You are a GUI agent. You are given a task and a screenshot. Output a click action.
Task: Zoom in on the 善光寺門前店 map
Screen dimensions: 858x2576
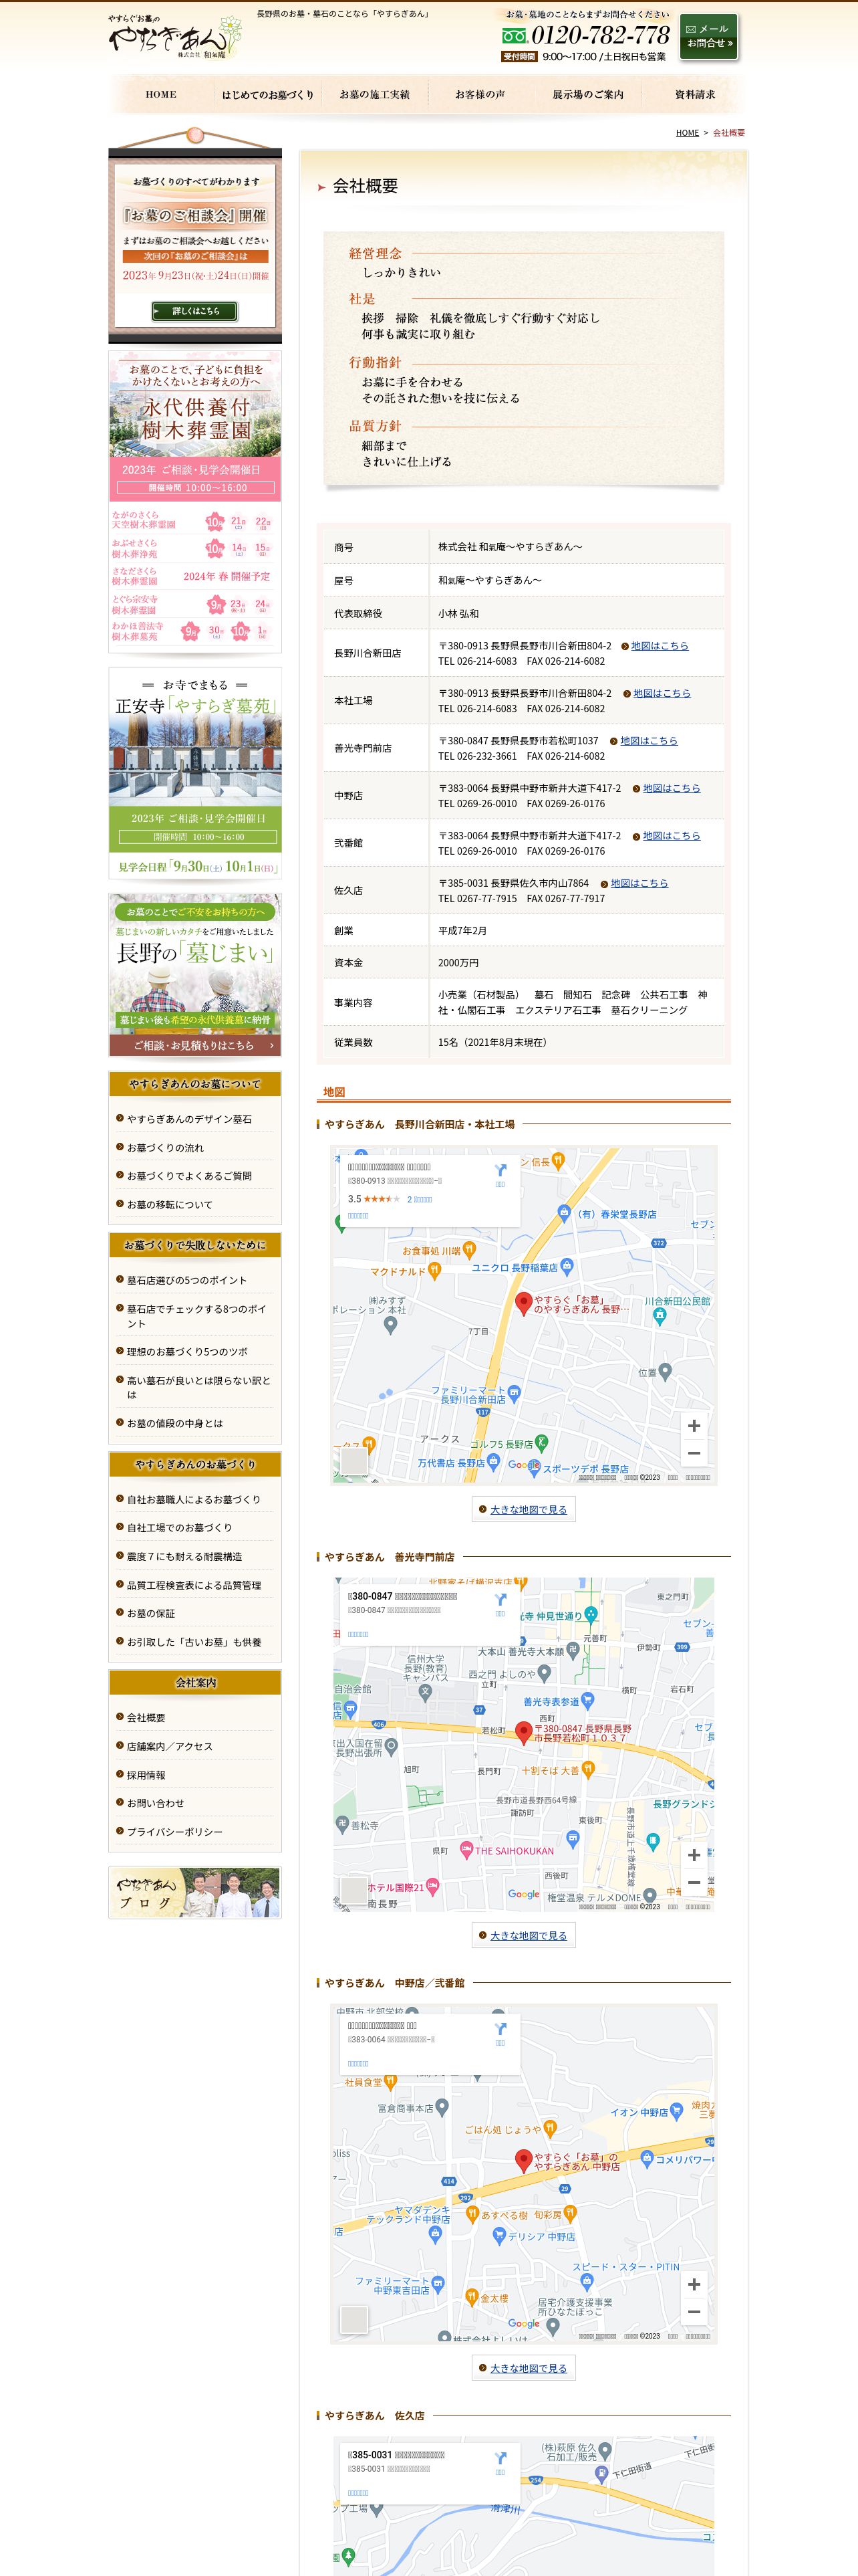tap(694, 1855)
